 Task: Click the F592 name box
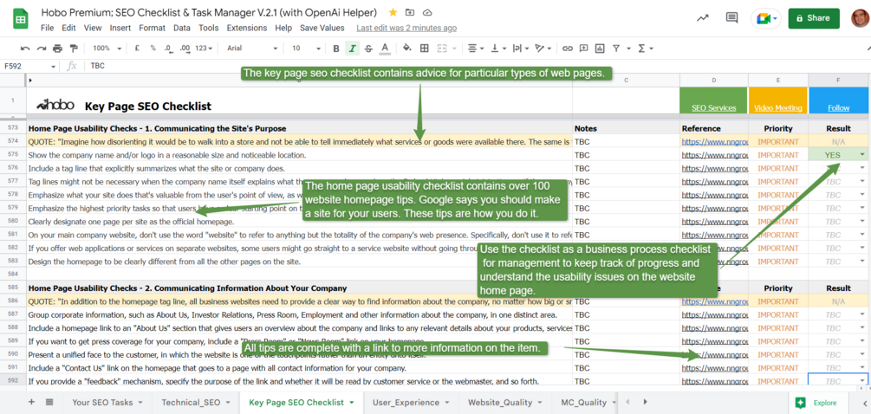point(29,66)
